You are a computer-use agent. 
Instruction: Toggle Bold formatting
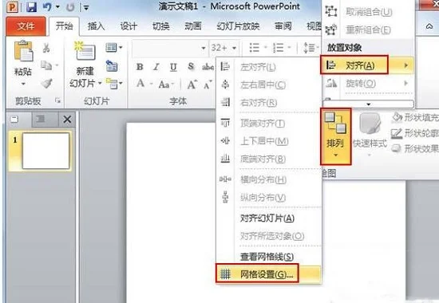[x=140, y=67]
